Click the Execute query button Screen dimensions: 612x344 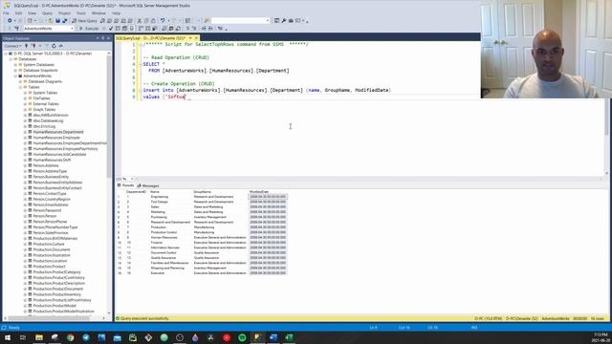tap(89, 29)
